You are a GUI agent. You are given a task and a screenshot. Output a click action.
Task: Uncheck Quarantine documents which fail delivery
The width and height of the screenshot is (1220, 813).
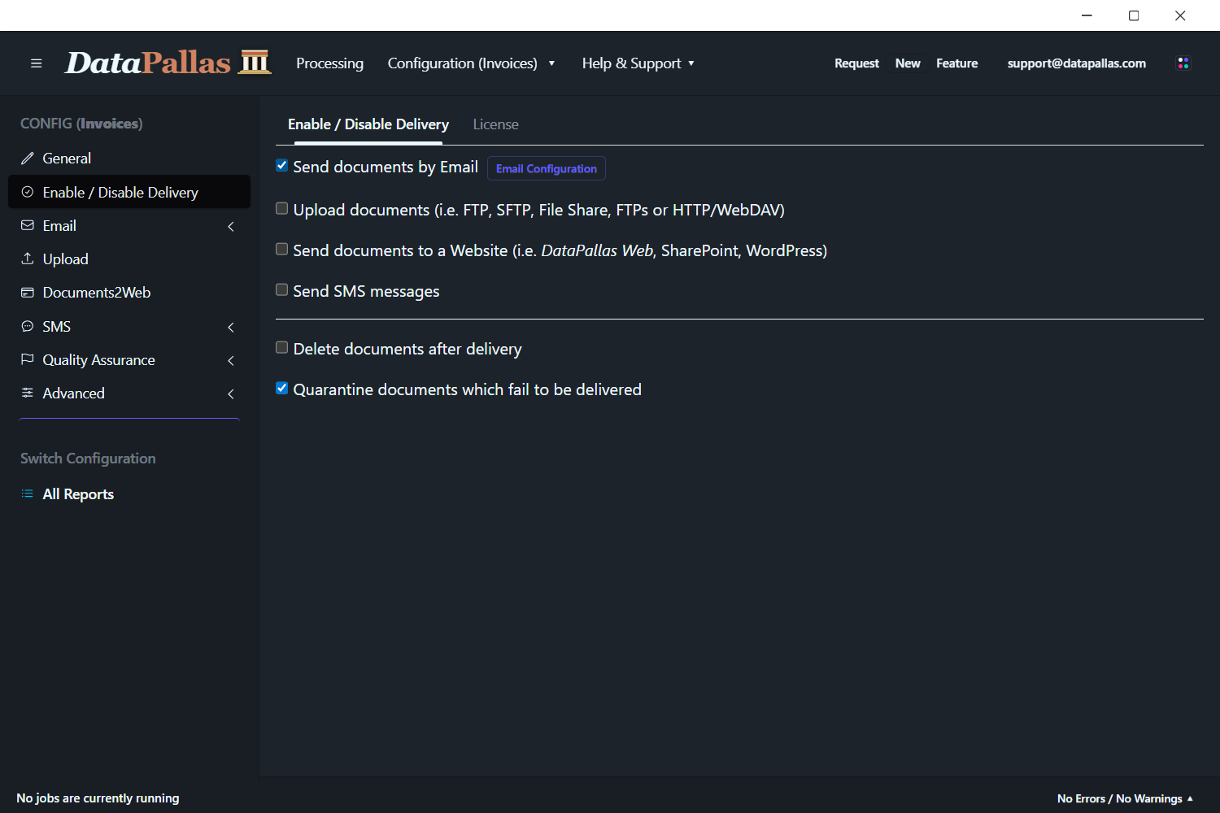pyautogui.click(x=282, y=389)
